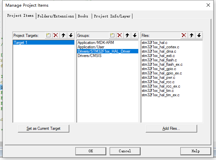Close the Manage Project Items dialog
216x160 pixels.
tap(208, 5)
